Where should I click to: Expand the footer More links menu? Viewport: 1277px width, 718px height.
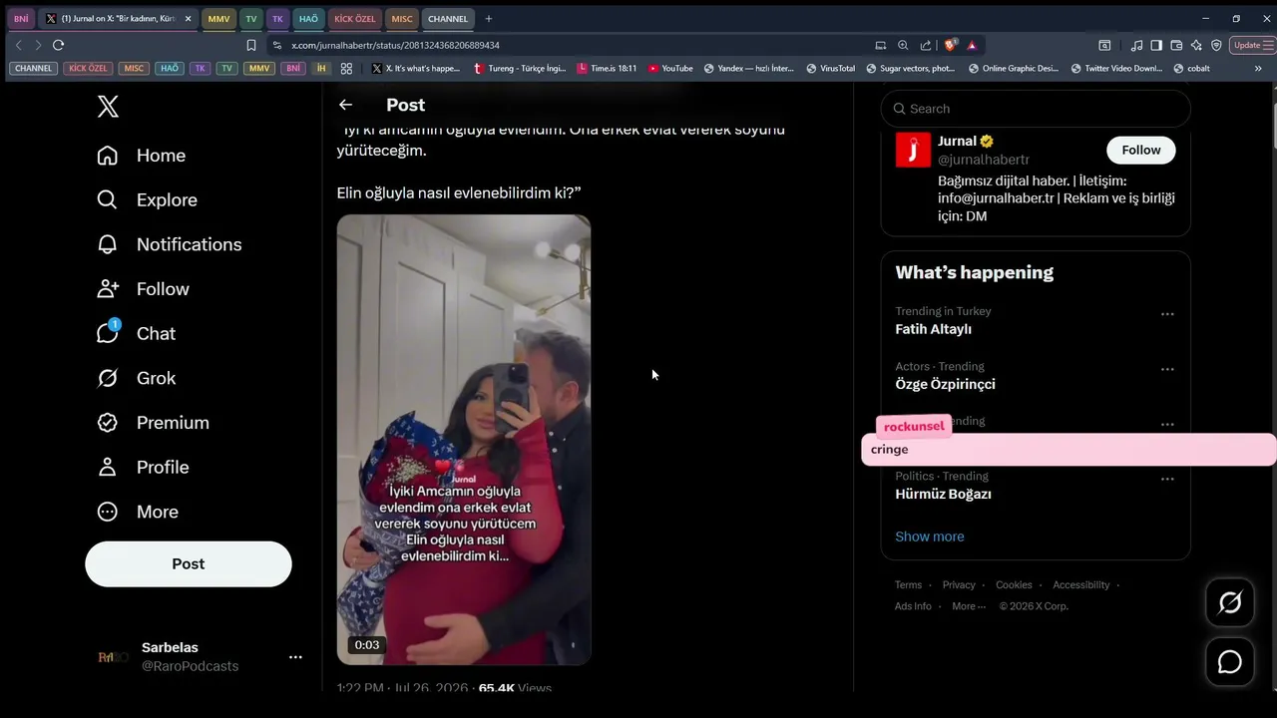point(969,606)
